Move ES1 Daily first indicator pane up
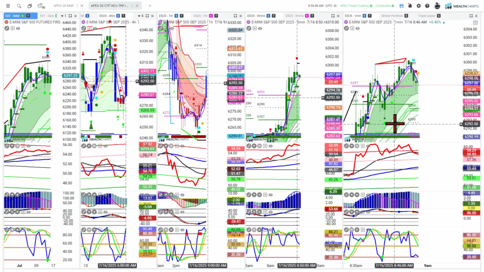Screen dimensions: 484x272 pos(17,146)
